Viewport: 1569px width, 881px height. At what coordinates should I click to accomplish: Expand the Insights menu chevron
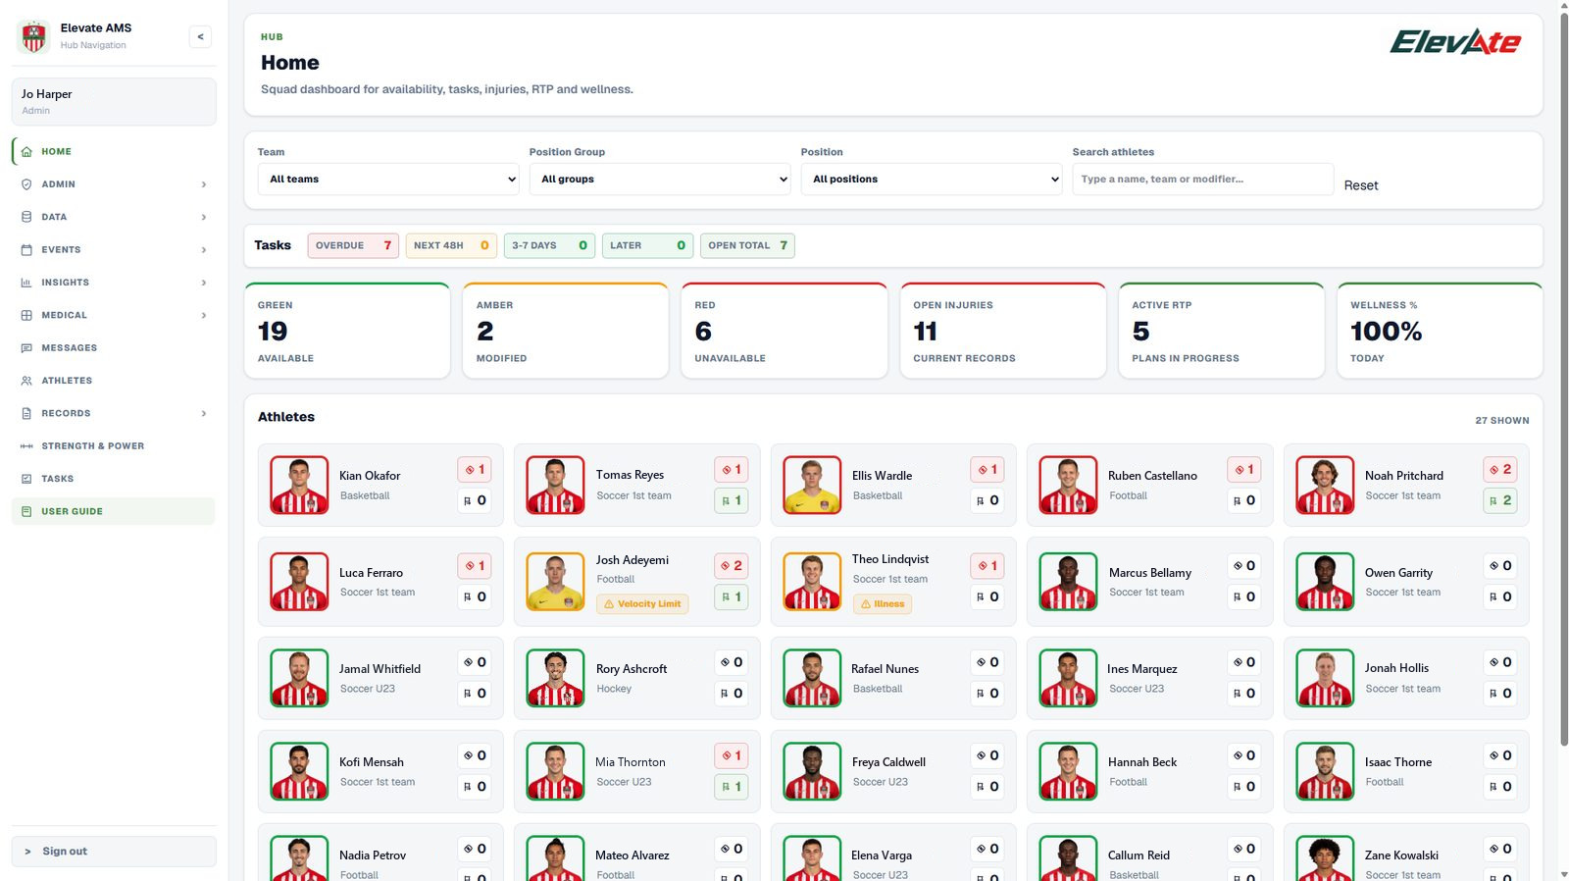pyautogui.click(x=204, y=283)
